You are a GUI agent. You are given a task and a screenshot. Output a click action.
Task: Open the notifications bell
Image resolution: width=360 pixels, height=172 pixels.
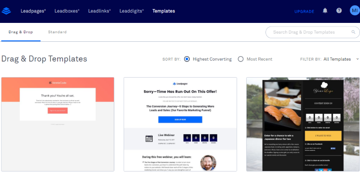point(325,10)
